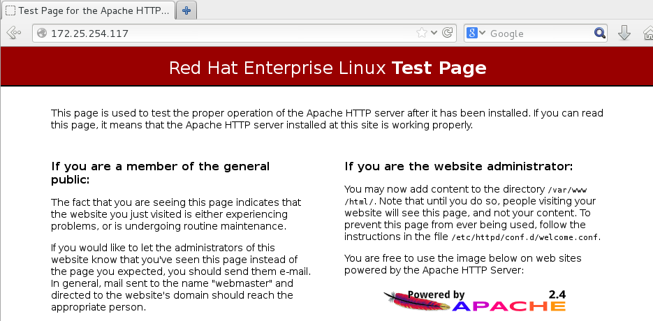653x321 pixels.
Task: Click the text "You are free to use the image"
Action: coord(462,264)
